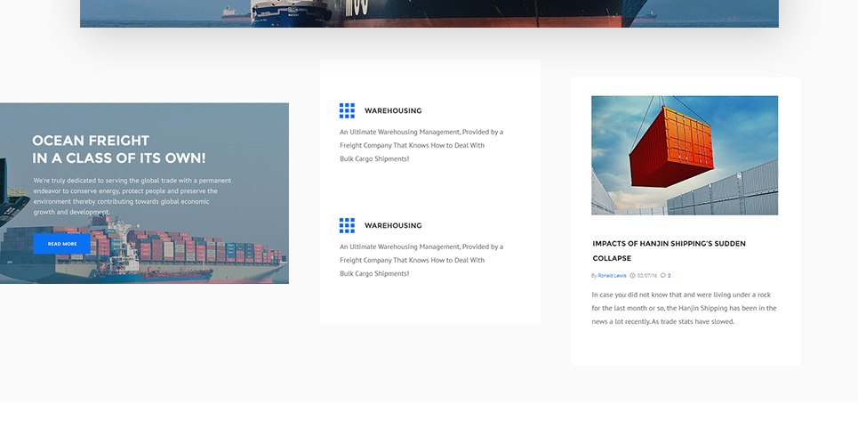Click the comment count number 2
Screen dimensions: 858x445
coord(670,276)
